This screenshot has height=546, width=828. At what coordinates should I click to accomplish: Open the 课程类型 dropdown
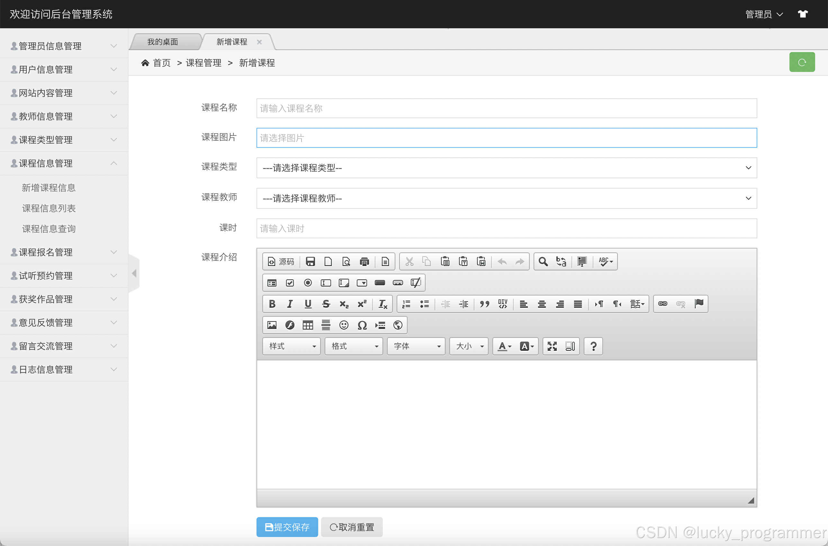tap(506, 168)
